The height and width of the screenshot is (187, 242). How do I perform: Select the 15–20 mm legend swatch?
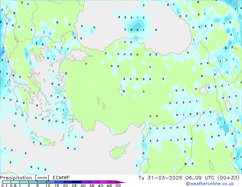pos(60,182)
